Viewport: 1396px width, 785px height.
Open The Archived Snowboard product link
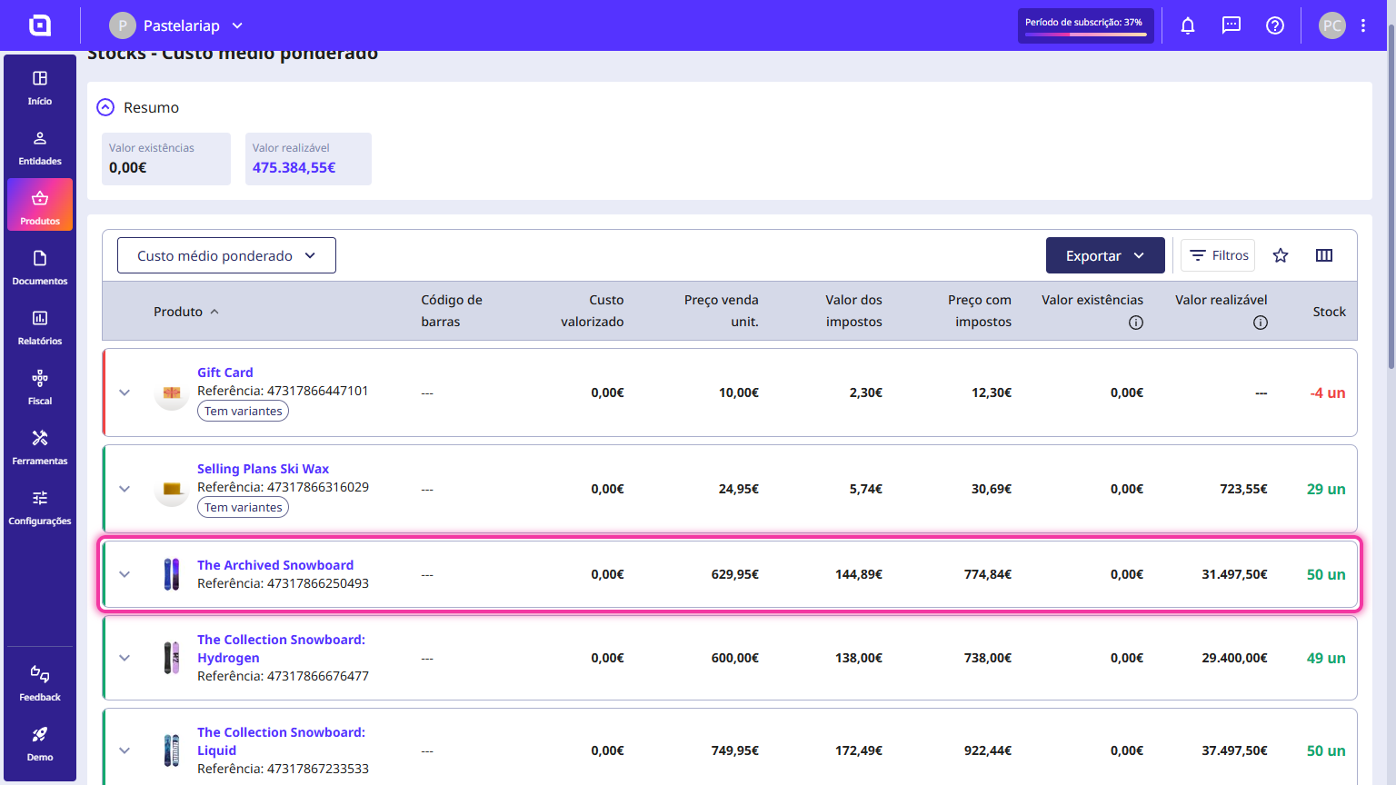(x=275, y=565)
